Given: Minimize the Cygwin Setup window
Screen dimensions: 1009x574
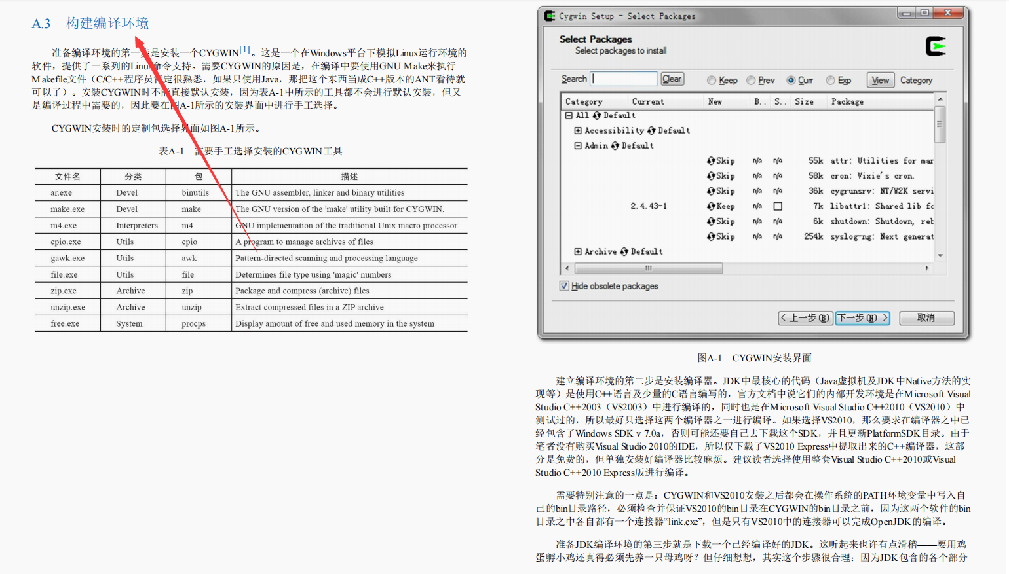Looking at the screenshot, I should point(907,12).
